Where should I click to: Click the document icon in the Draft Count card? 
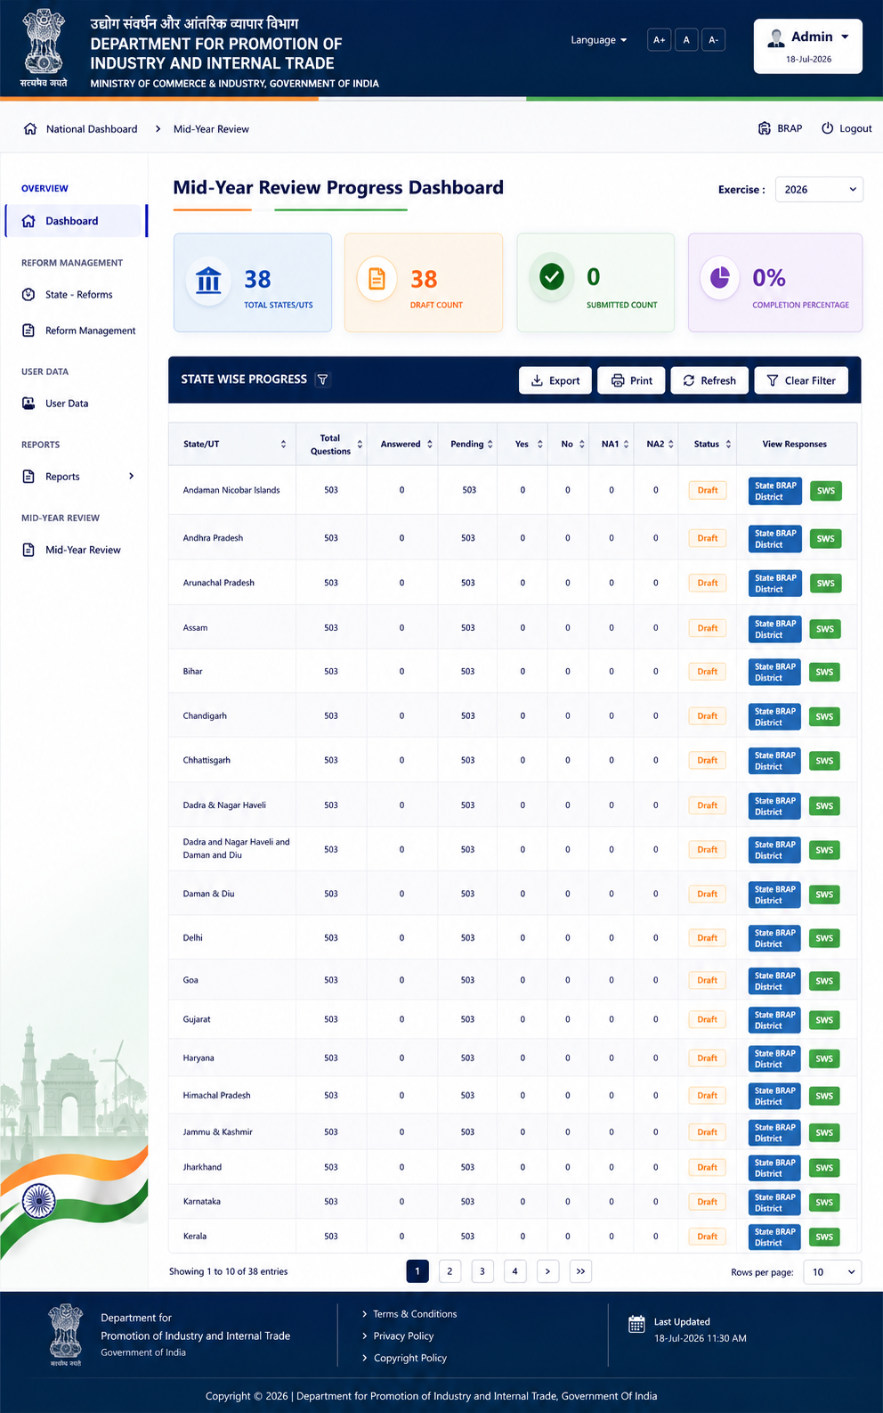(377, 279)
